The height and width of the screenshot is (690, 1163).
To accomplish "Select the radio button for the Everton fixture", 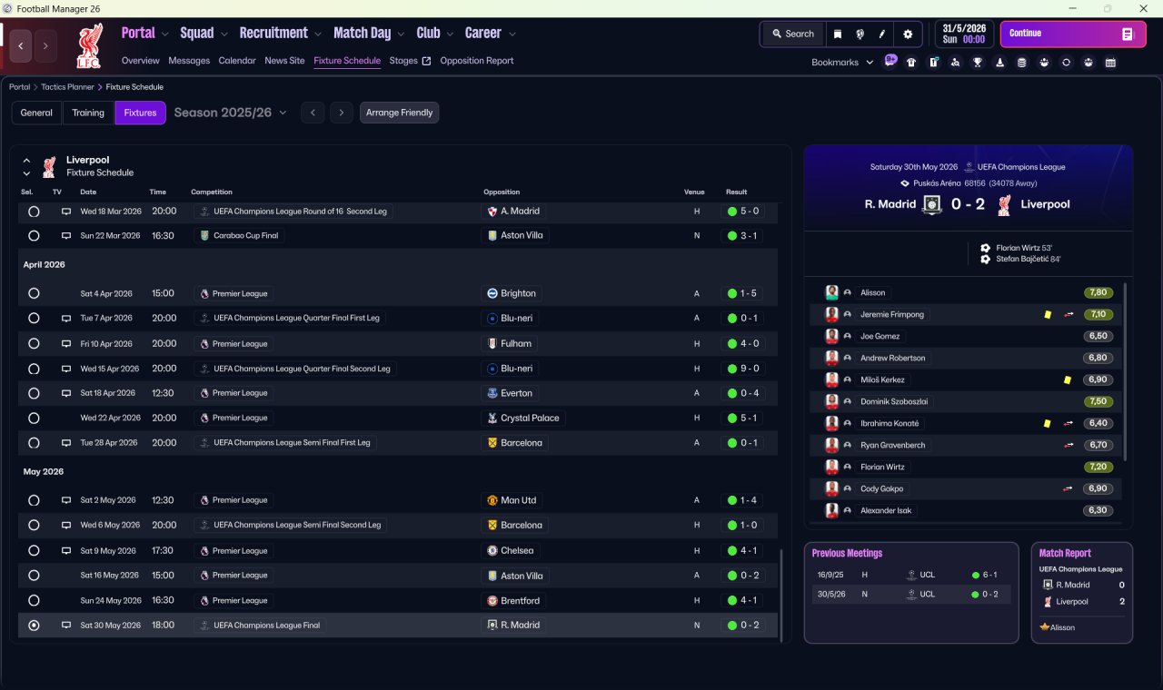I will 34,393.
